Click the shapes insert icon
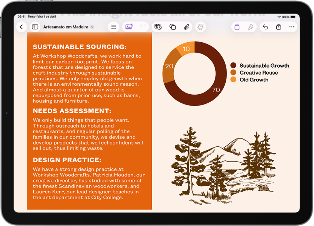The height and width of the screenshot is (226, 314). pos(173,27)
